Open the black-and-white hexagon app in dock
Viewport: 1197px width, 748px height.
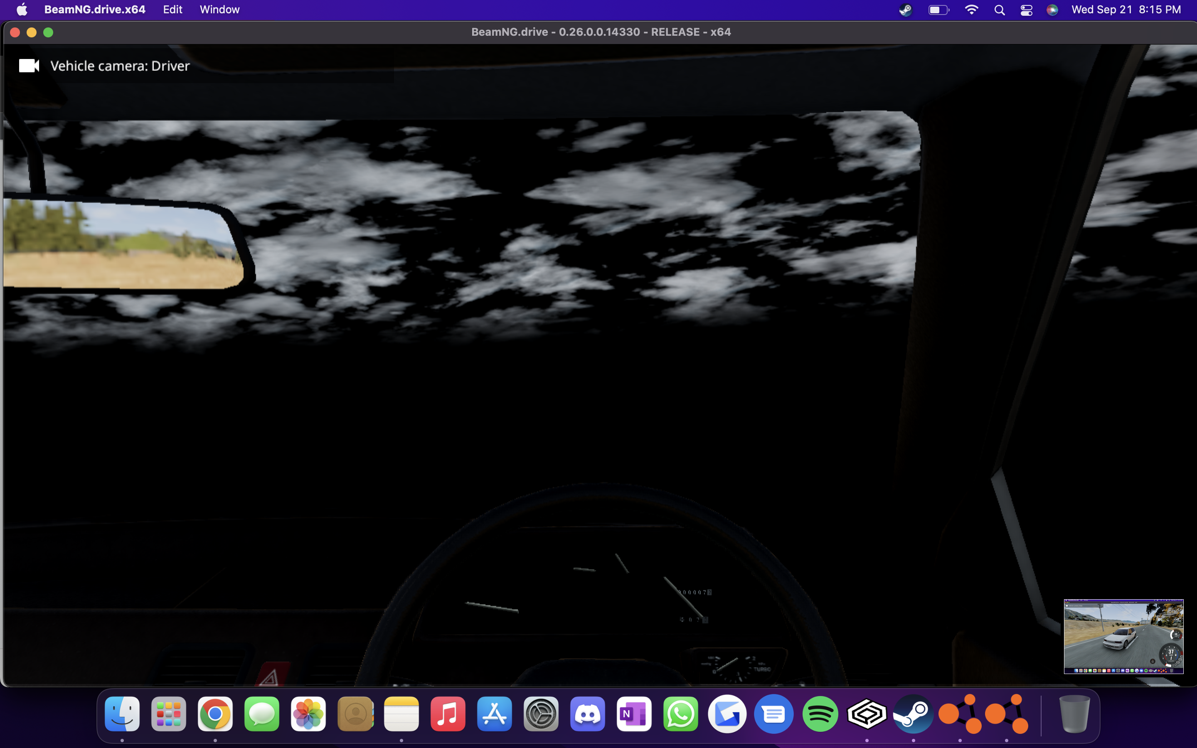tap(867, 714)
